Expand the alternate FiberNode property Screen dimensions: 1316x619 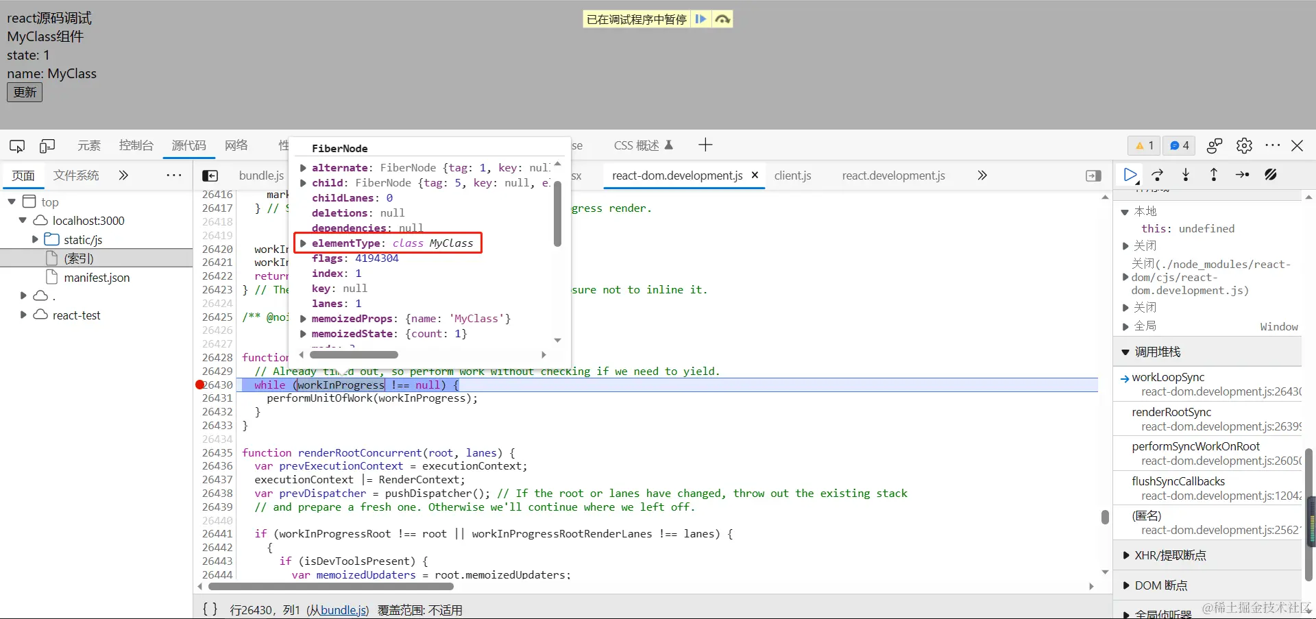303,168
